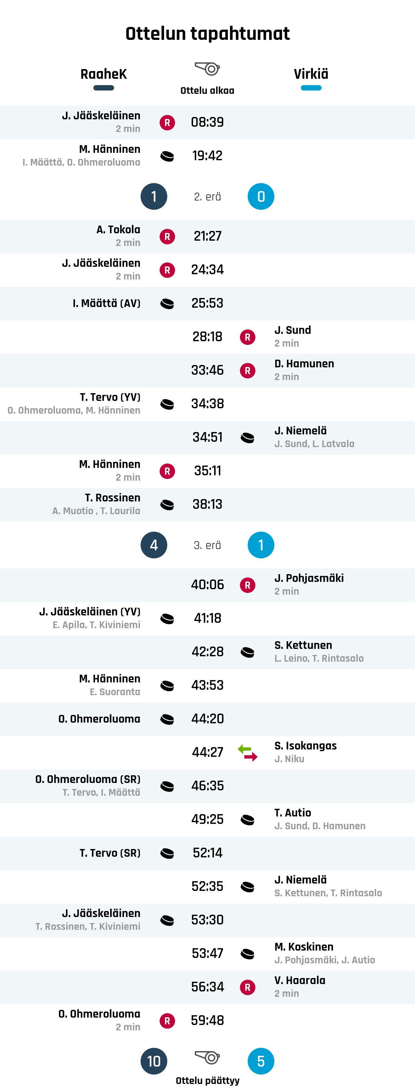This screenshot has height=1092, width=415.
Task: Click the goal puck icon at 19:42
Action: (167, 156)
